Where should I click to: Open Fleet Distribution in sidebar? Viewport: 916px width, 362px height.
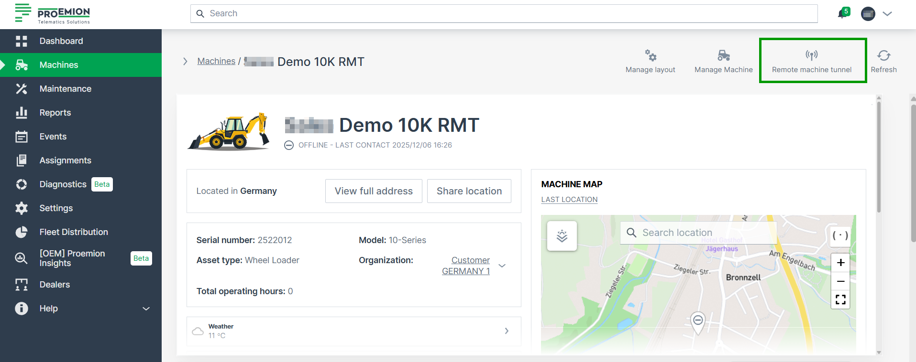(74, 232)
